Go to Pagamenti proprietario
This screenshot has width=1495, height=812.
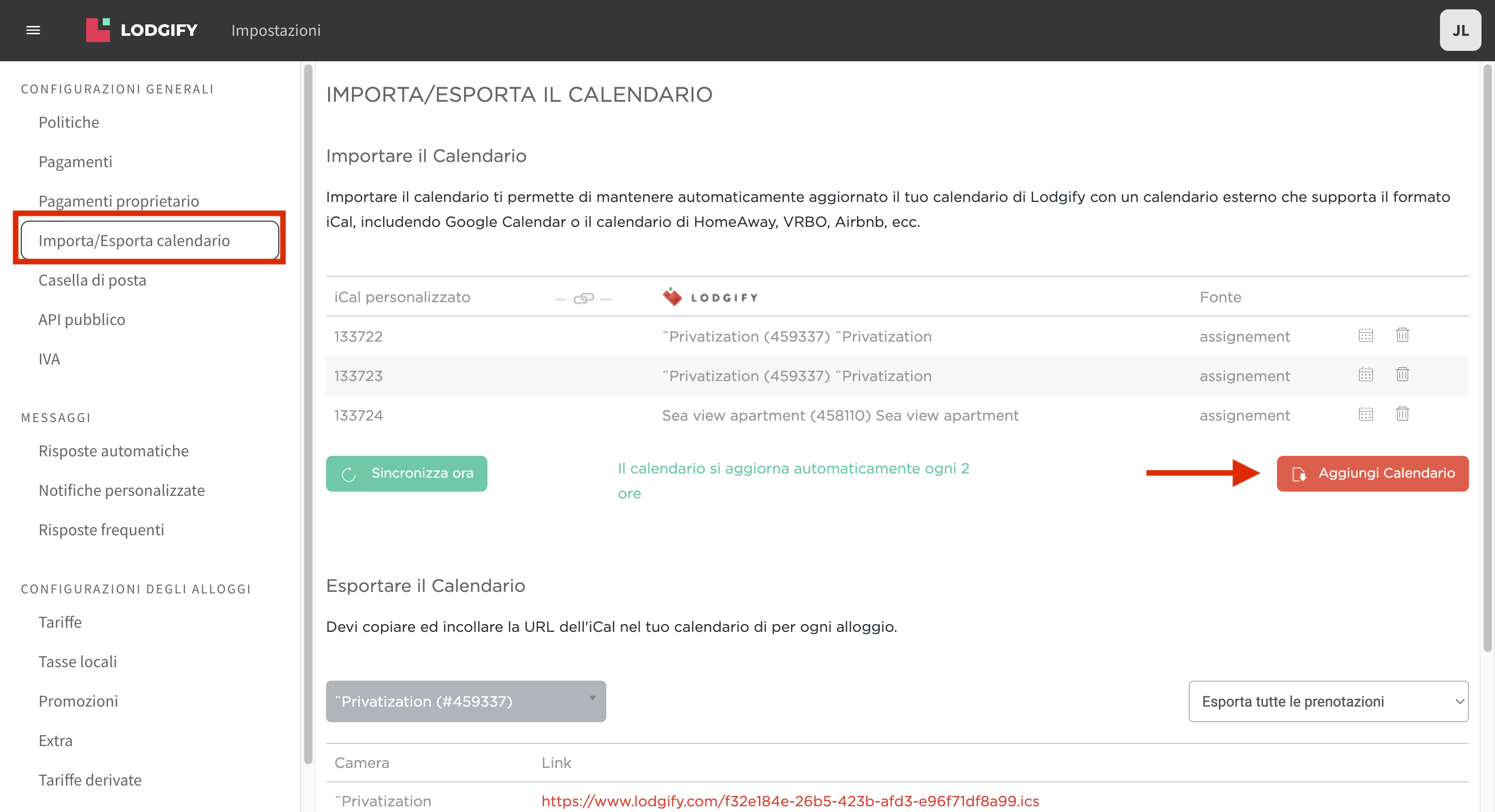pos(118,201)
